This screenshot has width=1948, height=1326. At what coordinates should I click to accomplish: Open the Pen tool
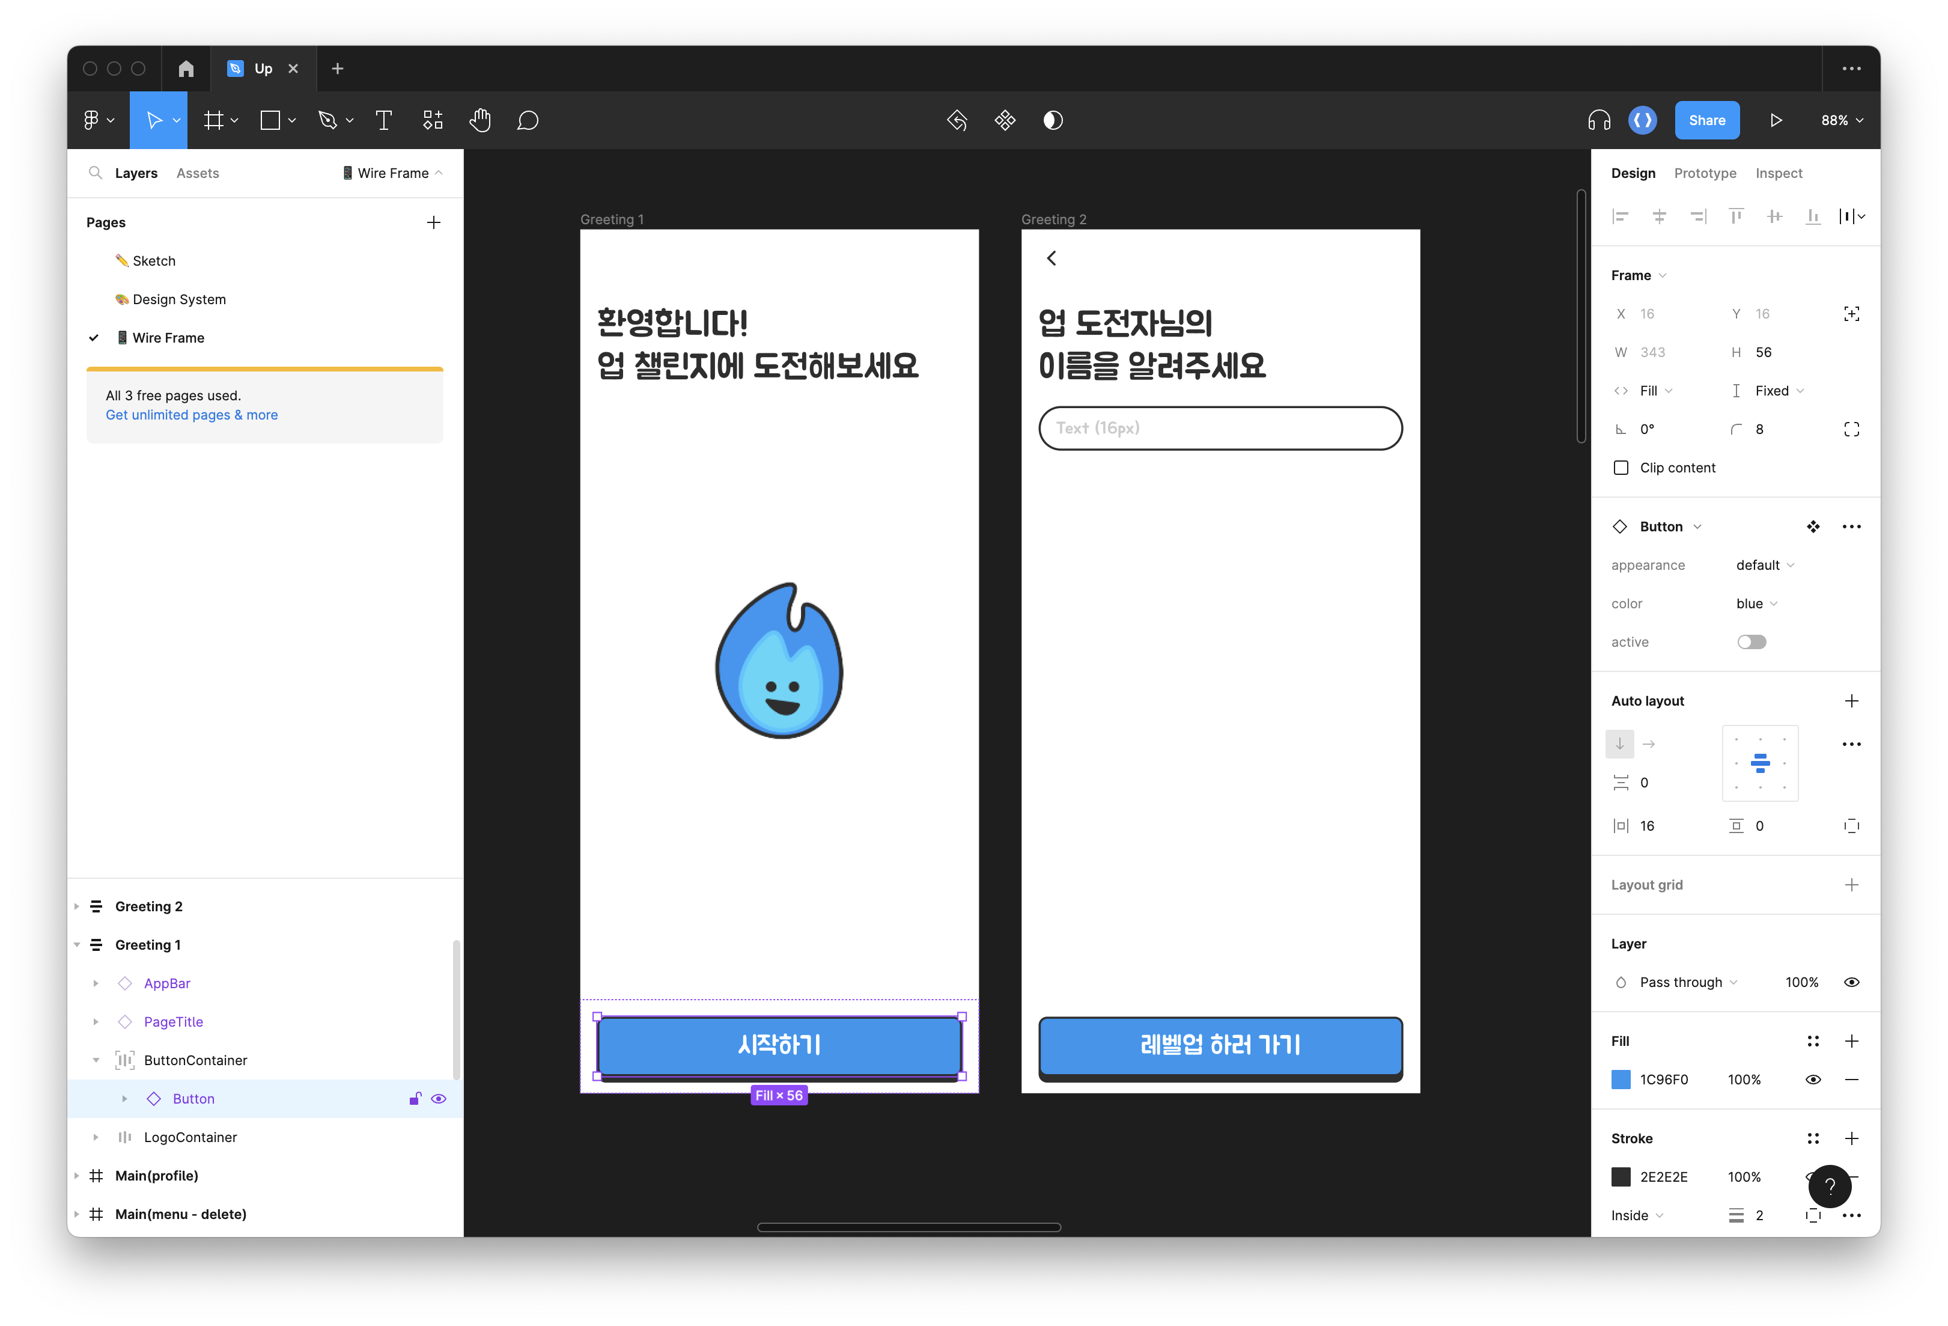pos(327,120)
